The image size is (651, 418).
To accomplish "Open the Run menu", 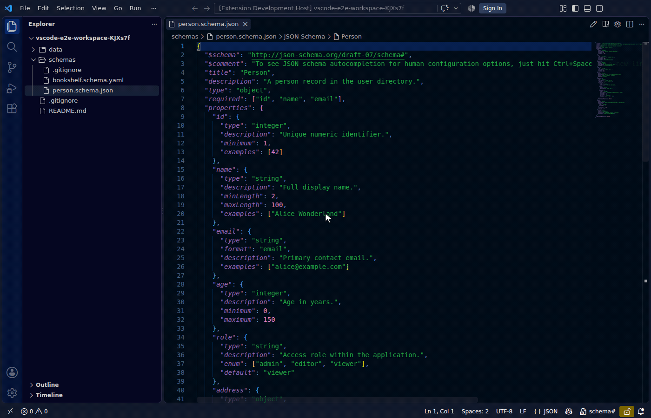I will click(135, 8).
